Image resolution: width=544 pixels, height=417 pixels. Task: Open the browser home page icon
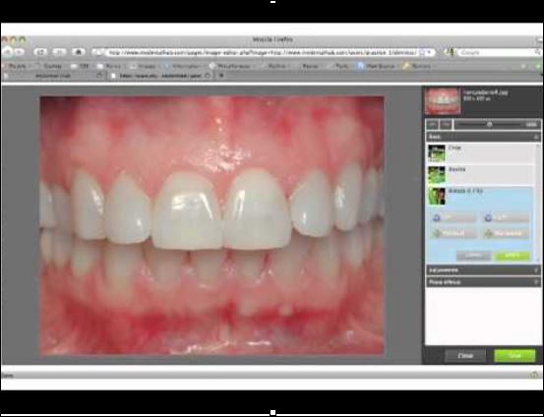(79, 52)
